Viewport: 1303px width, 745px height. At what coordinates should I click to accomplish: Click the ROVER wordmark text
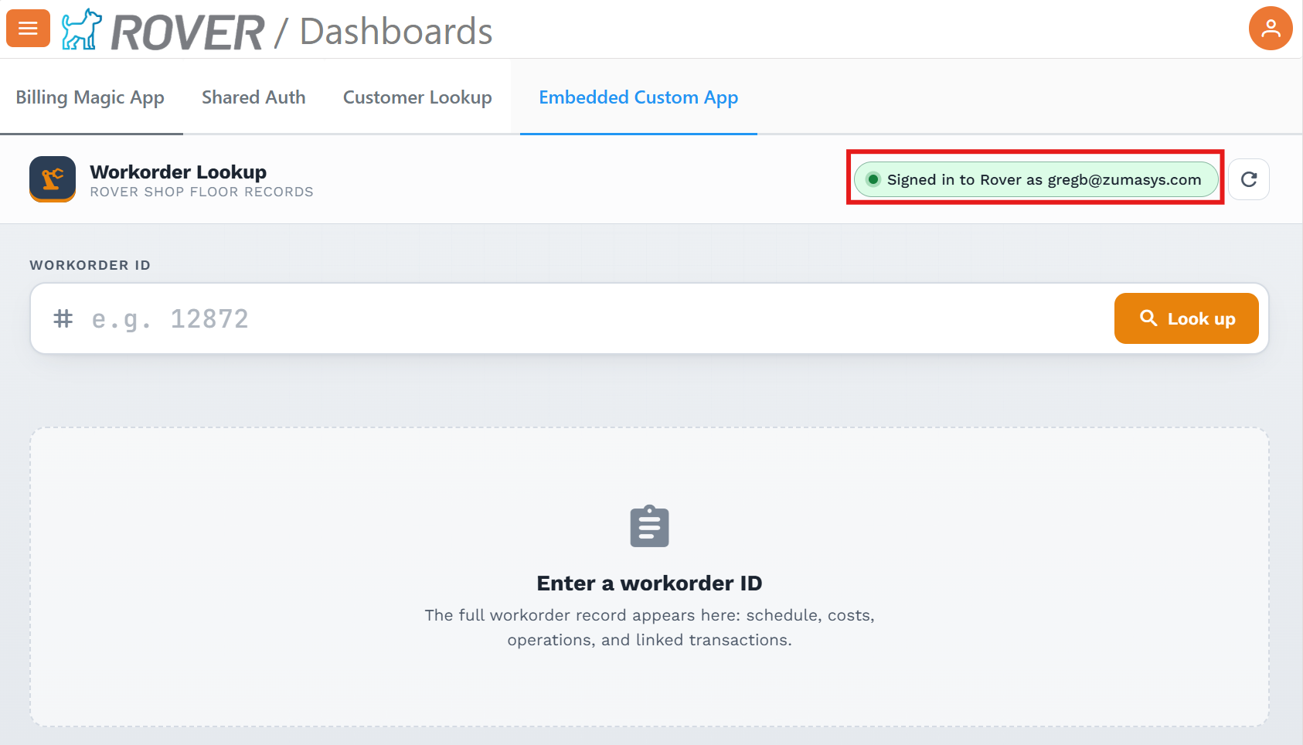[x=187, y=32]
